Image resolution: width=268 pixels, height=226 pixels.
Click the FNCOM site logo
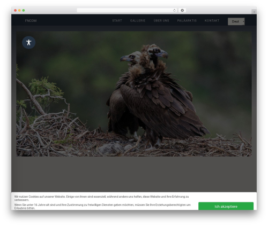31,21
